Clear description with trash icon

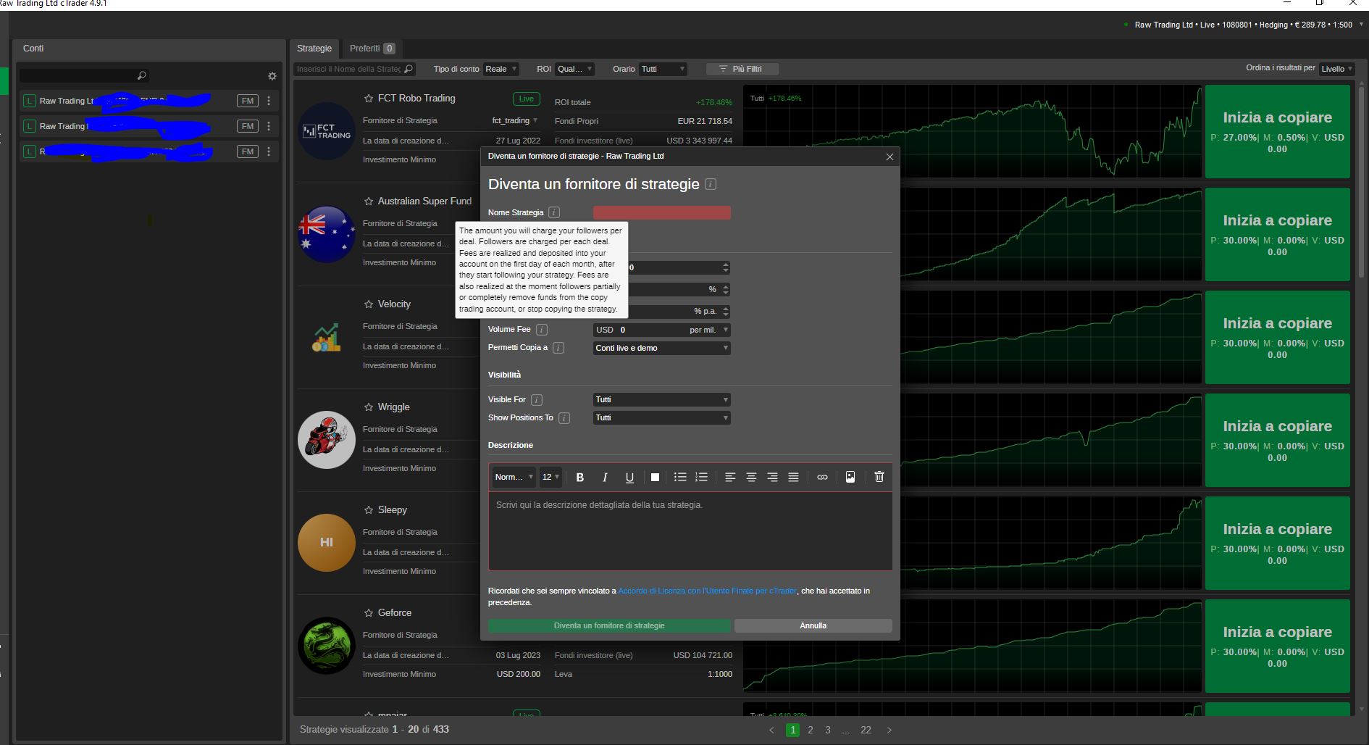tap(879, 477)
